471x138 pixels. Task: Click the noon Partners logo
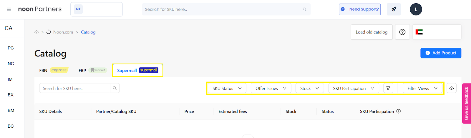click(40, 9)
